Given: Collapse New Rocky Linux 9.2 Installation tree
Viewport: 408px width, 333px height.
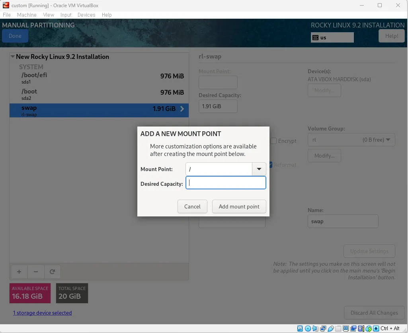Looking at the screenshot, I should coord(12,56).
